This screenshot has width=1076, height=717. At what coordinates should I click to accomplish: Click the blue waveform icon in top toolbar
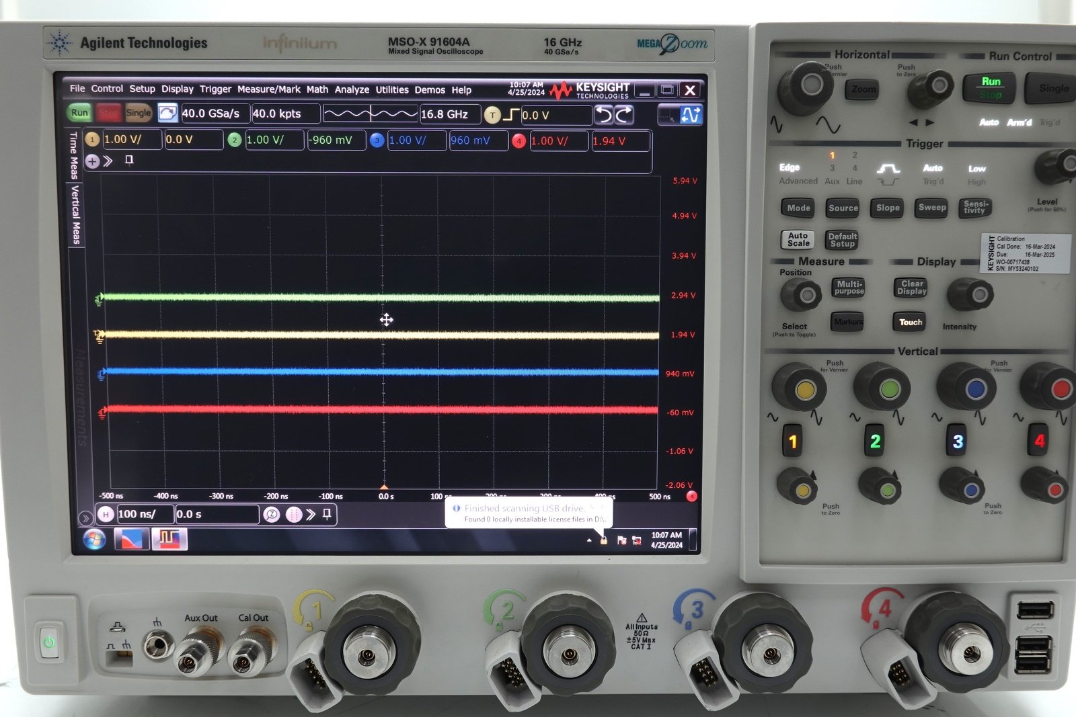point(691,116)
